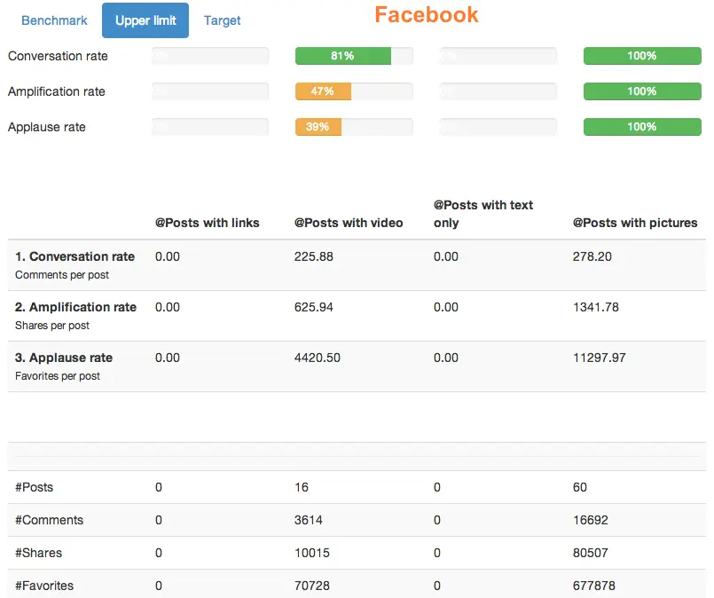Click the 81% Conversation rate progress bar
Screen dimensions: 714x598
tap(353, 56)
